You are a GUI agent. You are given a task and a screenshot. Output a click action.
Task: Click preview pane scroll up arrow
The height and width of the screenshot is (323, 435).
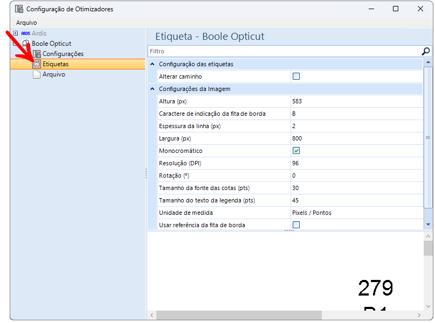[x=428, y=236]
